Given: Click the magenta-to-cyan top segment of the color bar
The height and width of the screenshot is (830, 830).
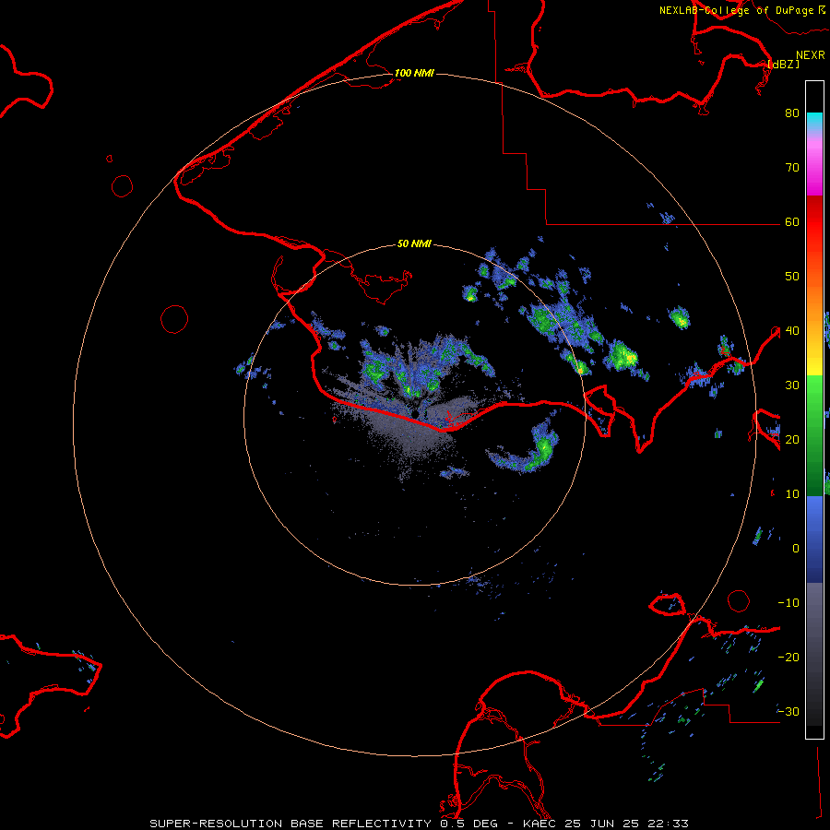Looking at the screenshot, I should 814,154.
